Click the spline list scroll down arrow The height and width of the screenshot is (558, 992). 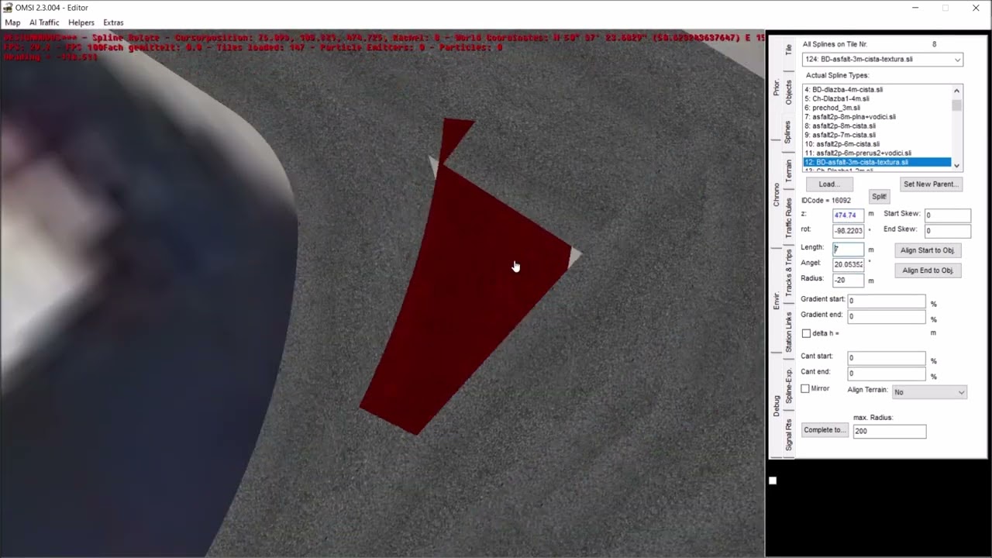957,165
